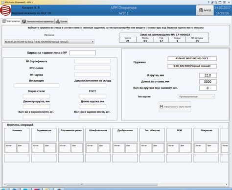Click the Кол-во в тарном месте, шт field

[93, 117]
